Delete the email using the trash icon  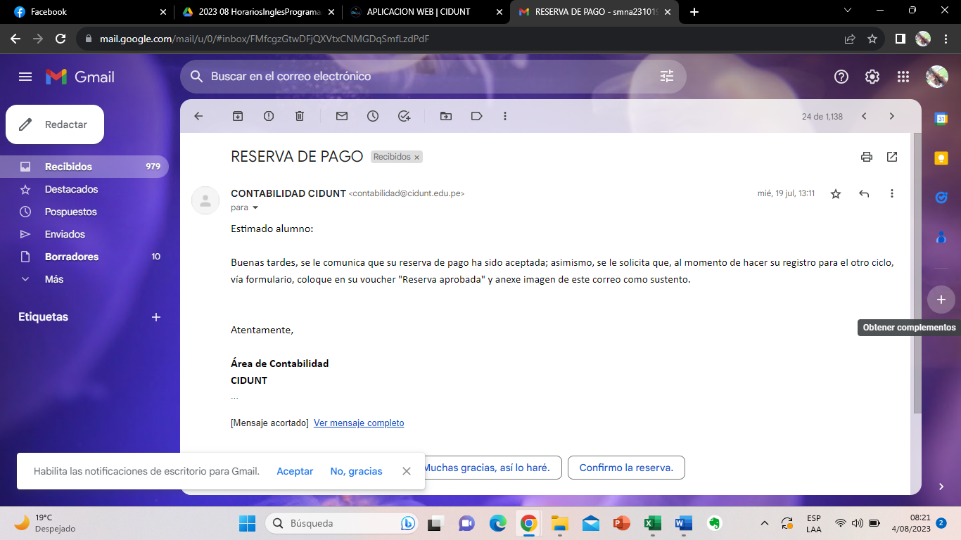click(x=300, y=116)
